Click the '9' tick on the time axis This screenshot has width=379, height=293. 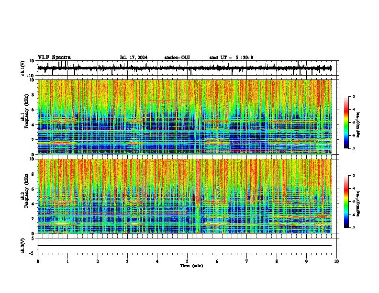(x=306, y=261)
